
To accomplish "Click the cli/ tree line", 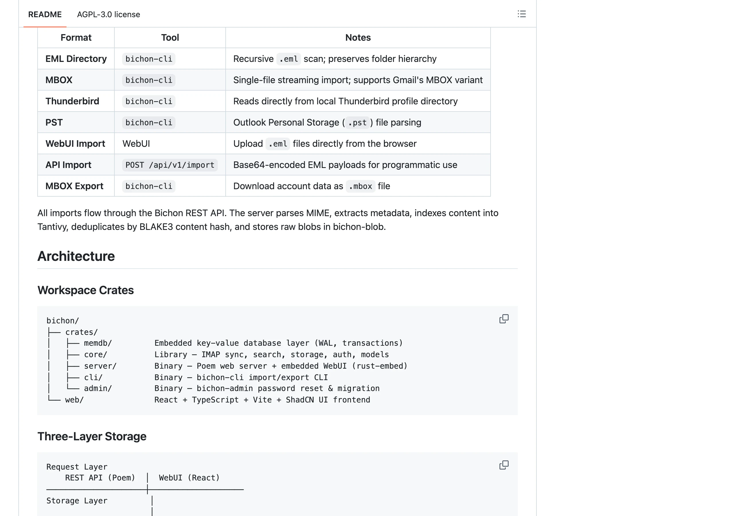I will click(93, 377).
